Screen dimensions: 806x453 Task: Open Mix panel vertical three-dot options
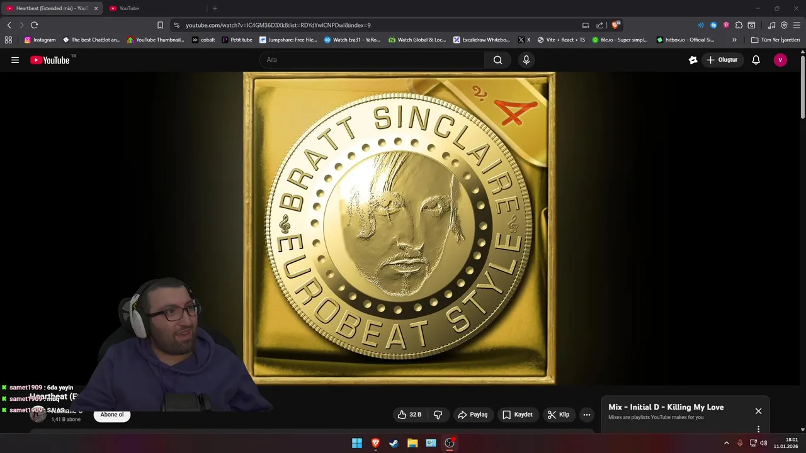coord(758,429)
